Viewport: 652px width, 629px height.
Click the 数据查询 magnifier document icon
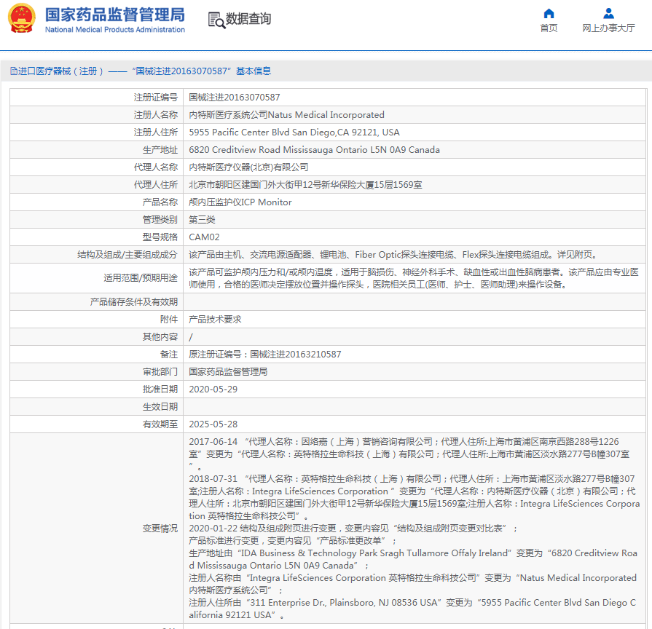(x=216, y=20)
